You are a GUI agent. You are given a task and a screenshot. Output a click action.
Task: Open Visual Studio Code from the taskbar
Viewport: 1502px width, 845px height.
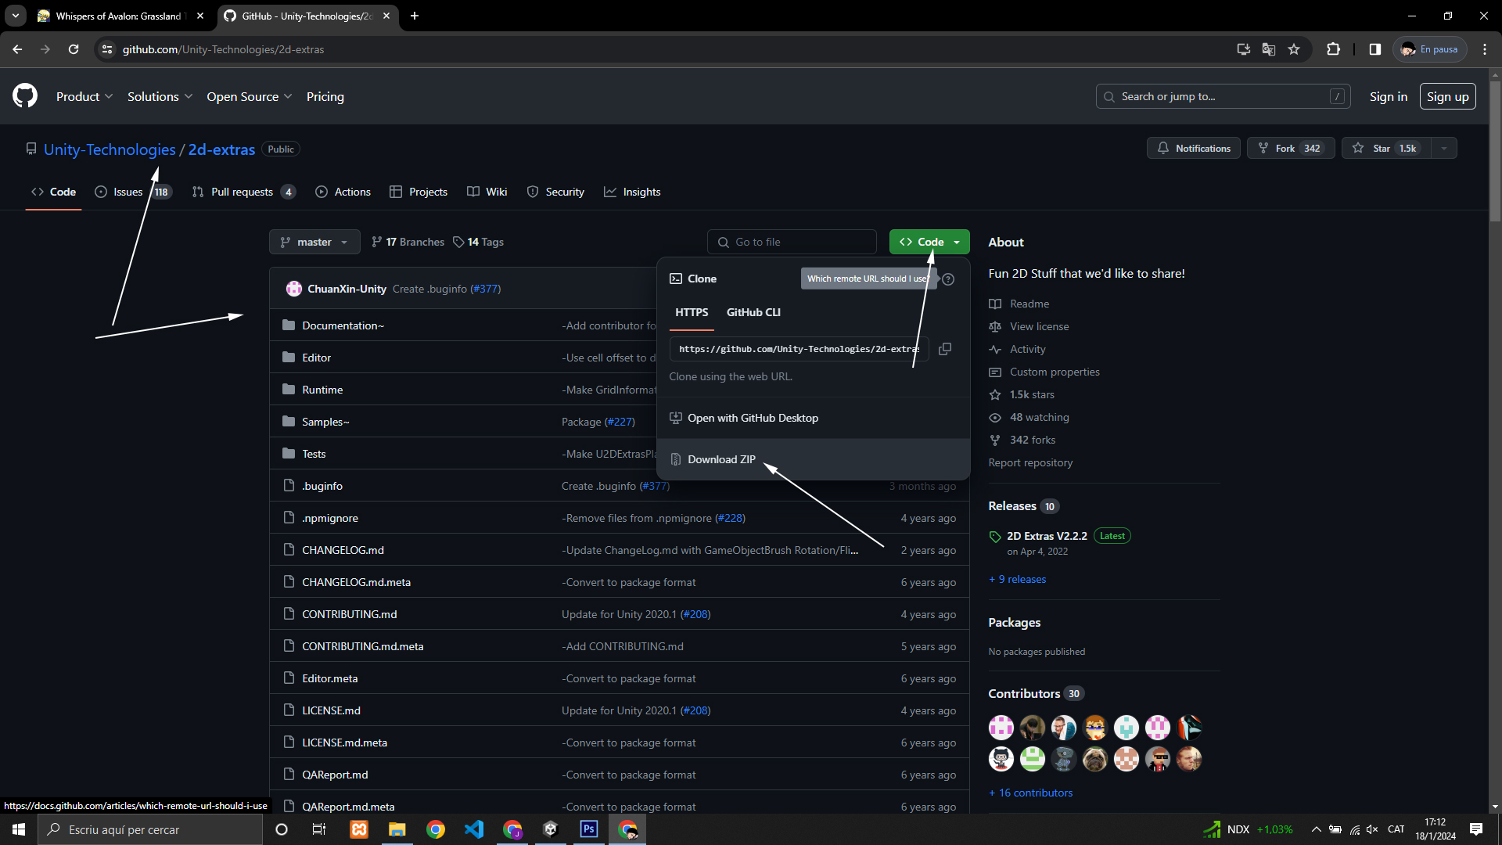[474, 829]
